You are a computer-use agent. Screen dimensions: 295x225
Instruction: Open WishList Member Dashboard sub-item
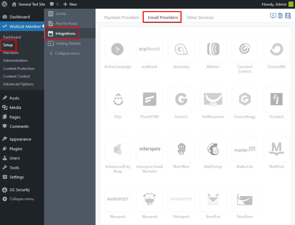[12, 37]
